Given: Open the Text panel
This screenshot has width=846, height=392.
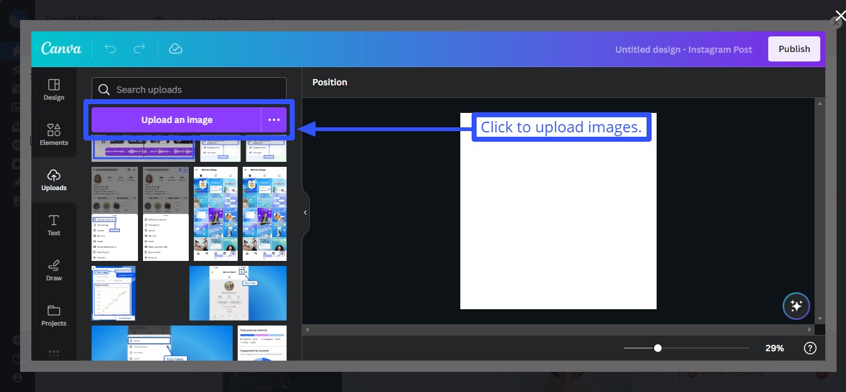Looking at the screenshot, I should (x=53, y=225).
